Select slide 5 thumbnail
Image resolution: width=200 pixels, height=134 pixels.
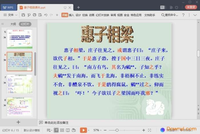click(19, 39)
